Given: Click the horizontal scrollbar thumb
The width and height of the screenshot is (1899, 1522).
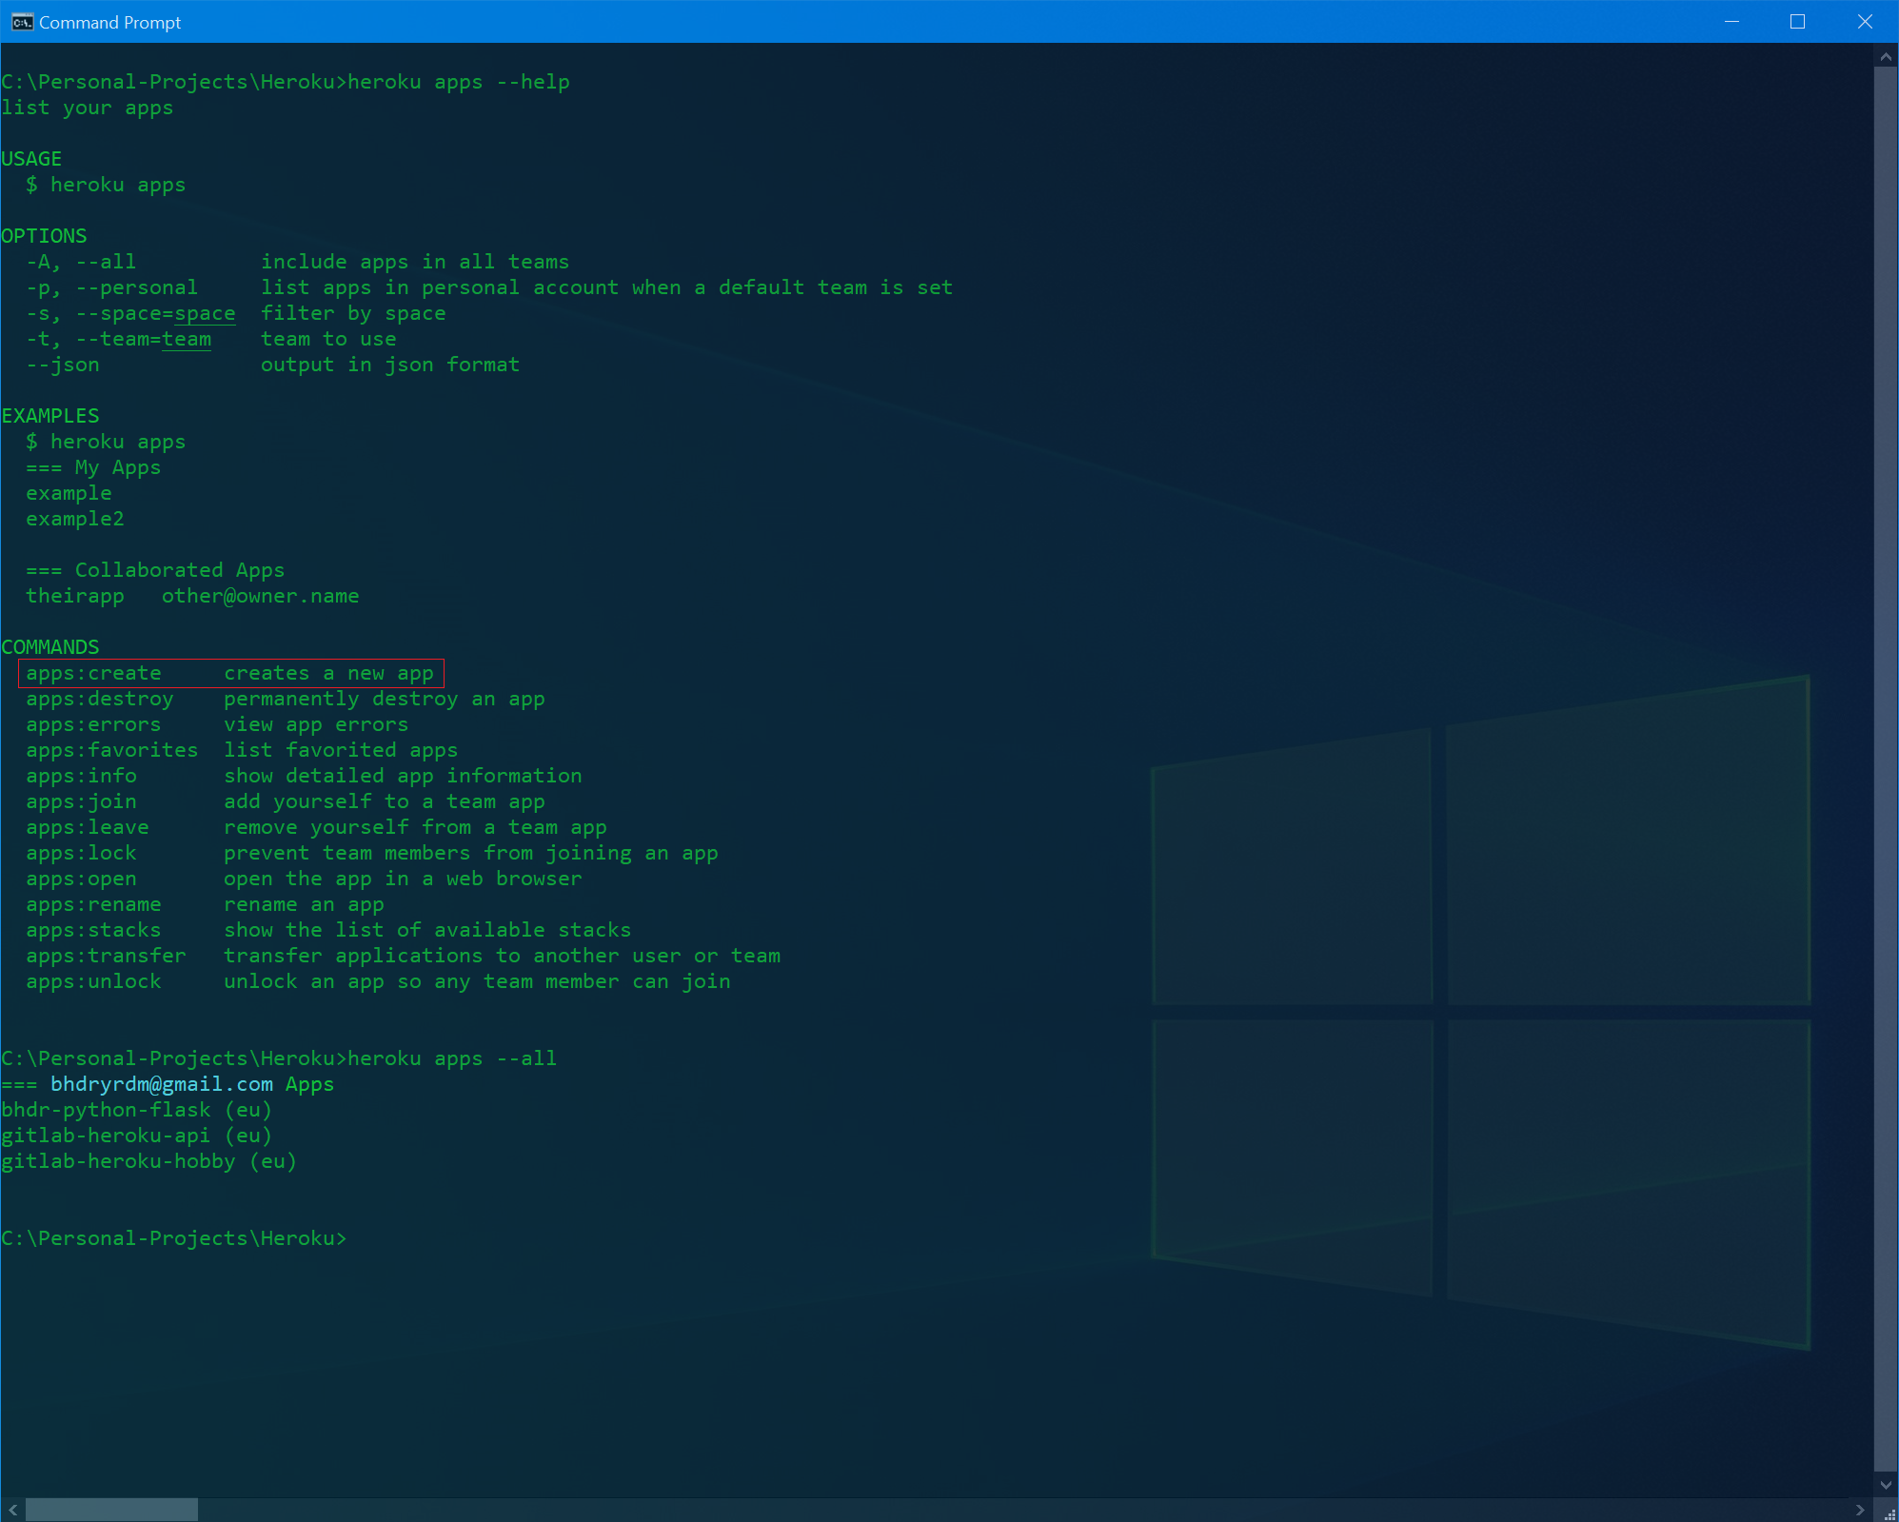Looking at the screenshot, I should pos(111,1510).
